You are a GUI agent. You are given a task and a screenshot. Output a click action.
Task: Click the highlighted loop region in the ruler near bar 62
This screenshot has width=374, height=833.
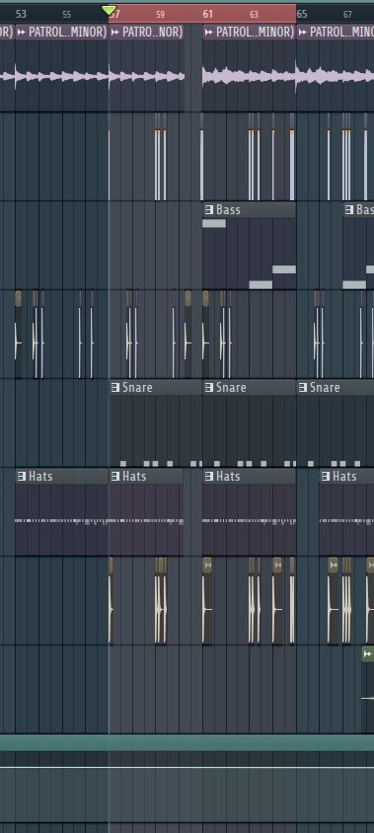click(x=202, y=14)
